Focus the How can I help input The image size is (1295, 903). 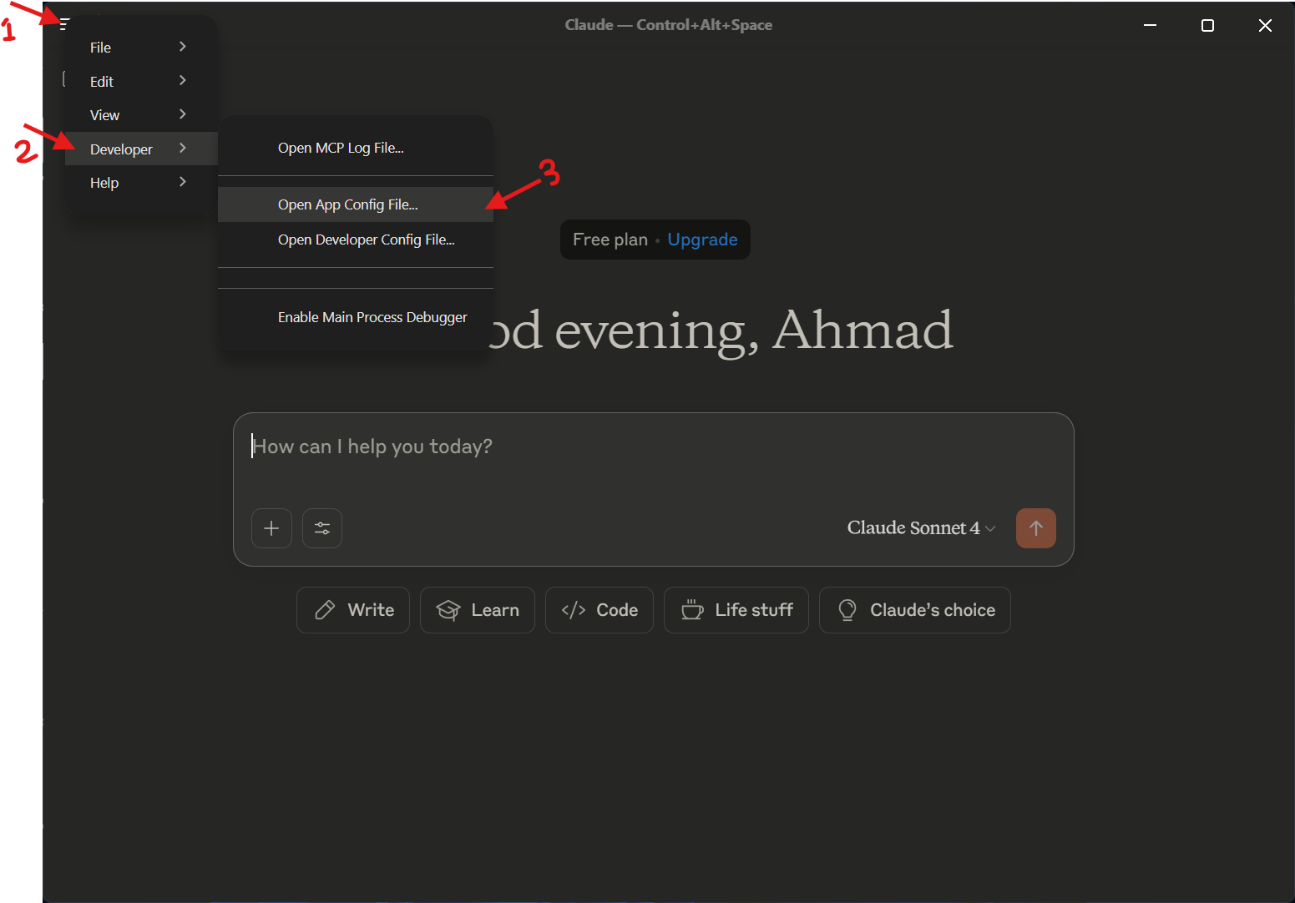click(x=653, y=447)
